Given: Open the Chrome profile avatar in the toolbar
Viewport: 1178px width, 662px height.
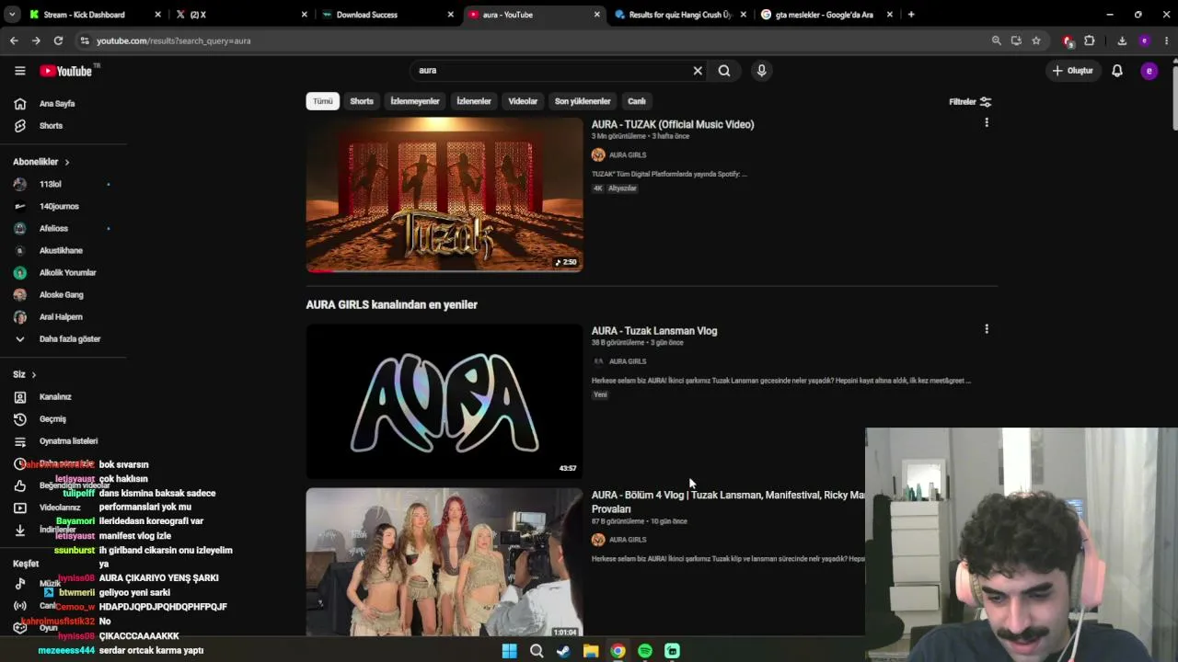Looking at the screenshot, I should point(1144,40).
